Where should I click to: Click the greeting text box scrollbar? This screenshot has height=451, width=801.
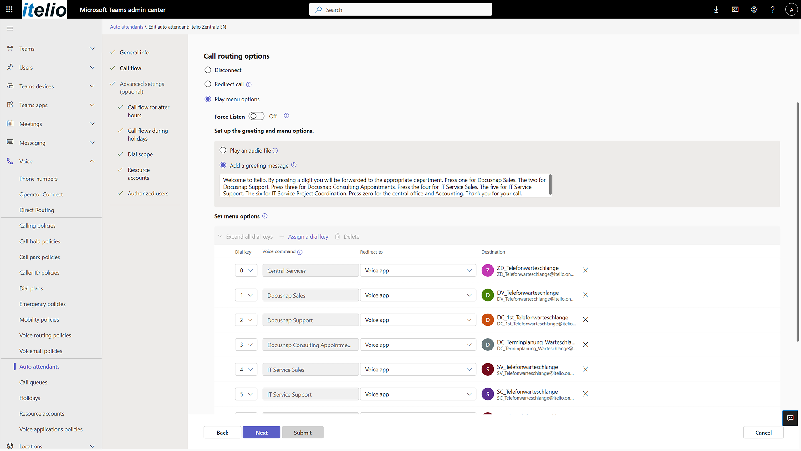pyautogui.click(x=550, y=185)
